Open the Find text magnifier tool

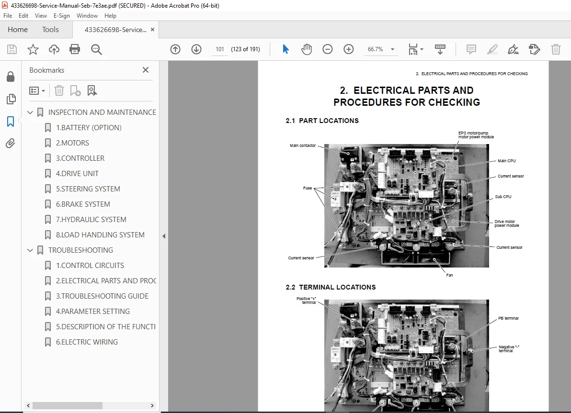(96, 49)
